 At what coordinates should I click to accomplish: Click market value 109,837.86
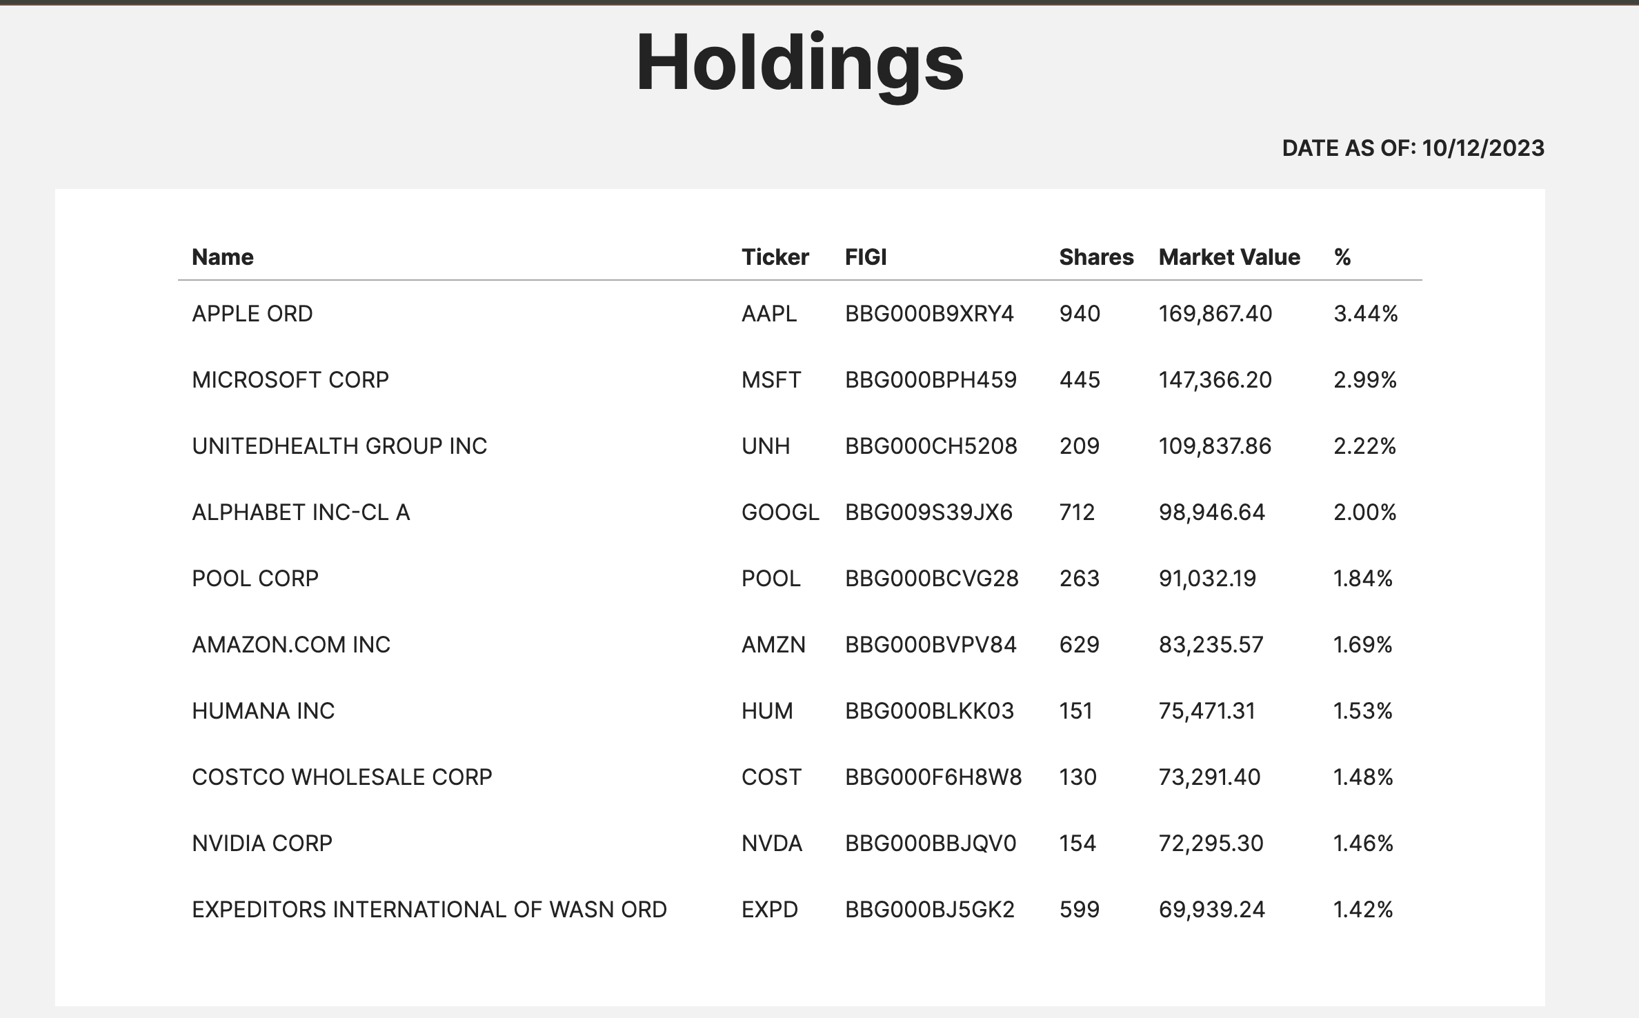(x=1215, y=446)
